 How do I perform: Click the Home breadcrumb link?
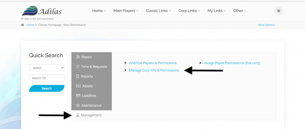coord(30,25)
